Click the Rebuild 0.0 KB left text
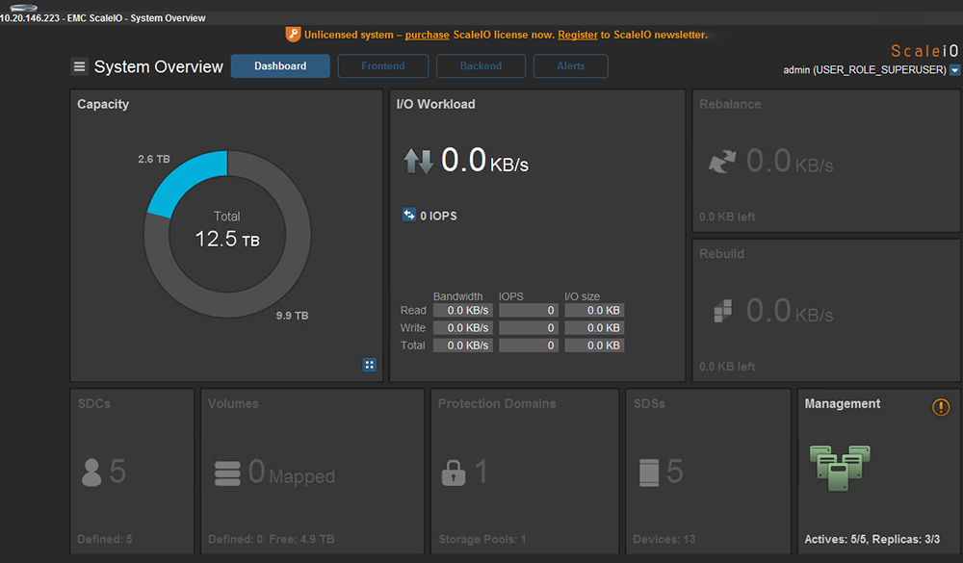Viewport: 963px width, 563px height. 727,367
